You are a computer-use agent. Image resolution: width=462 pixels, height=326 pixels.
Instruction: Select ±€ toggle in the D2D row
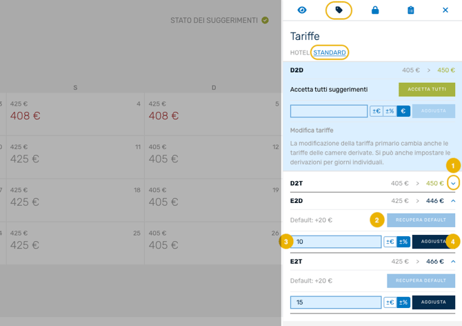376,111
